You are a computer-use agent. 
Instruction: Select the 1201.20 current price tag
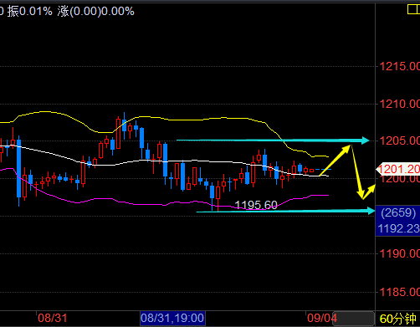point(398,169)
